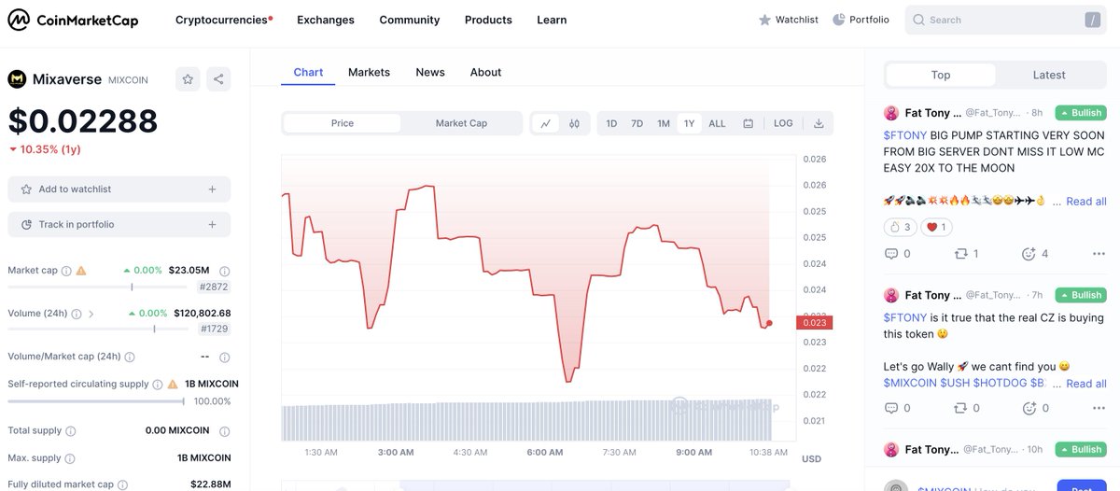Click the #2872 market cap rank badge
The width and height of the screenshot is (1120, 491).
[214, 287]
